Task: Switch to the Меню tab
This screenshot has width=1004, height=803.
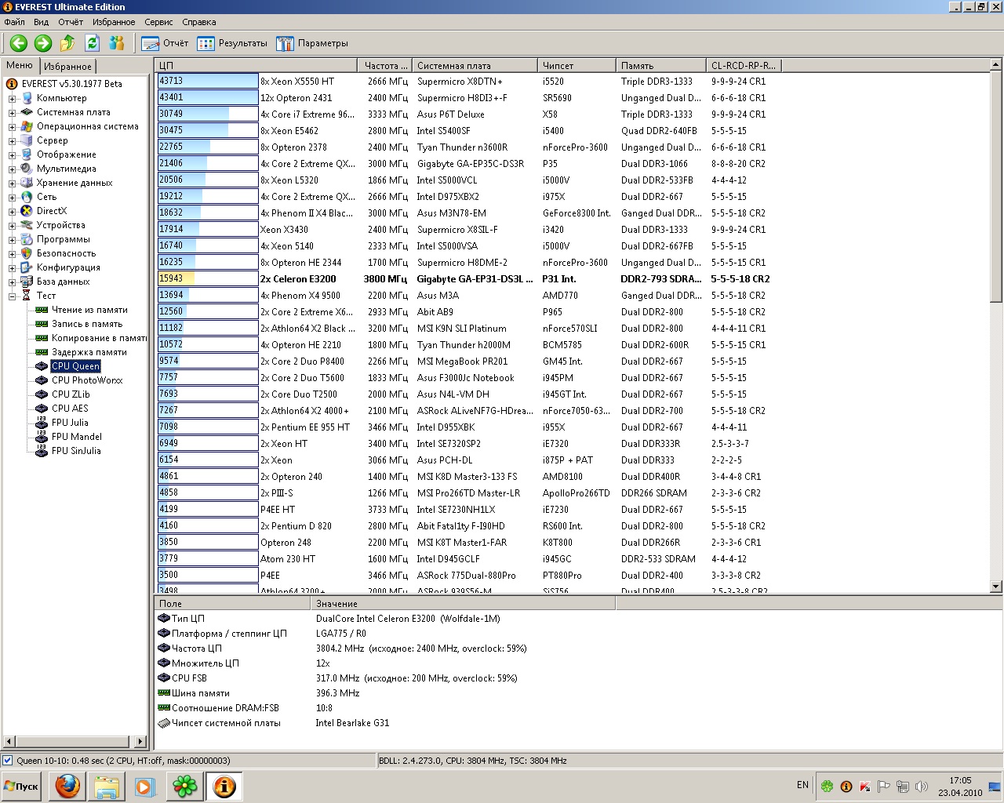Action: point(20,66)
